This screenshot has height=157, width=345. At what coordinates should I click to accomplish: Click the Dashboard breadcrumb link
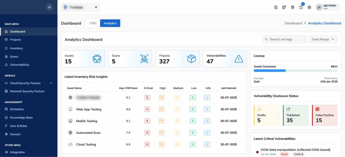click(293, 23)
